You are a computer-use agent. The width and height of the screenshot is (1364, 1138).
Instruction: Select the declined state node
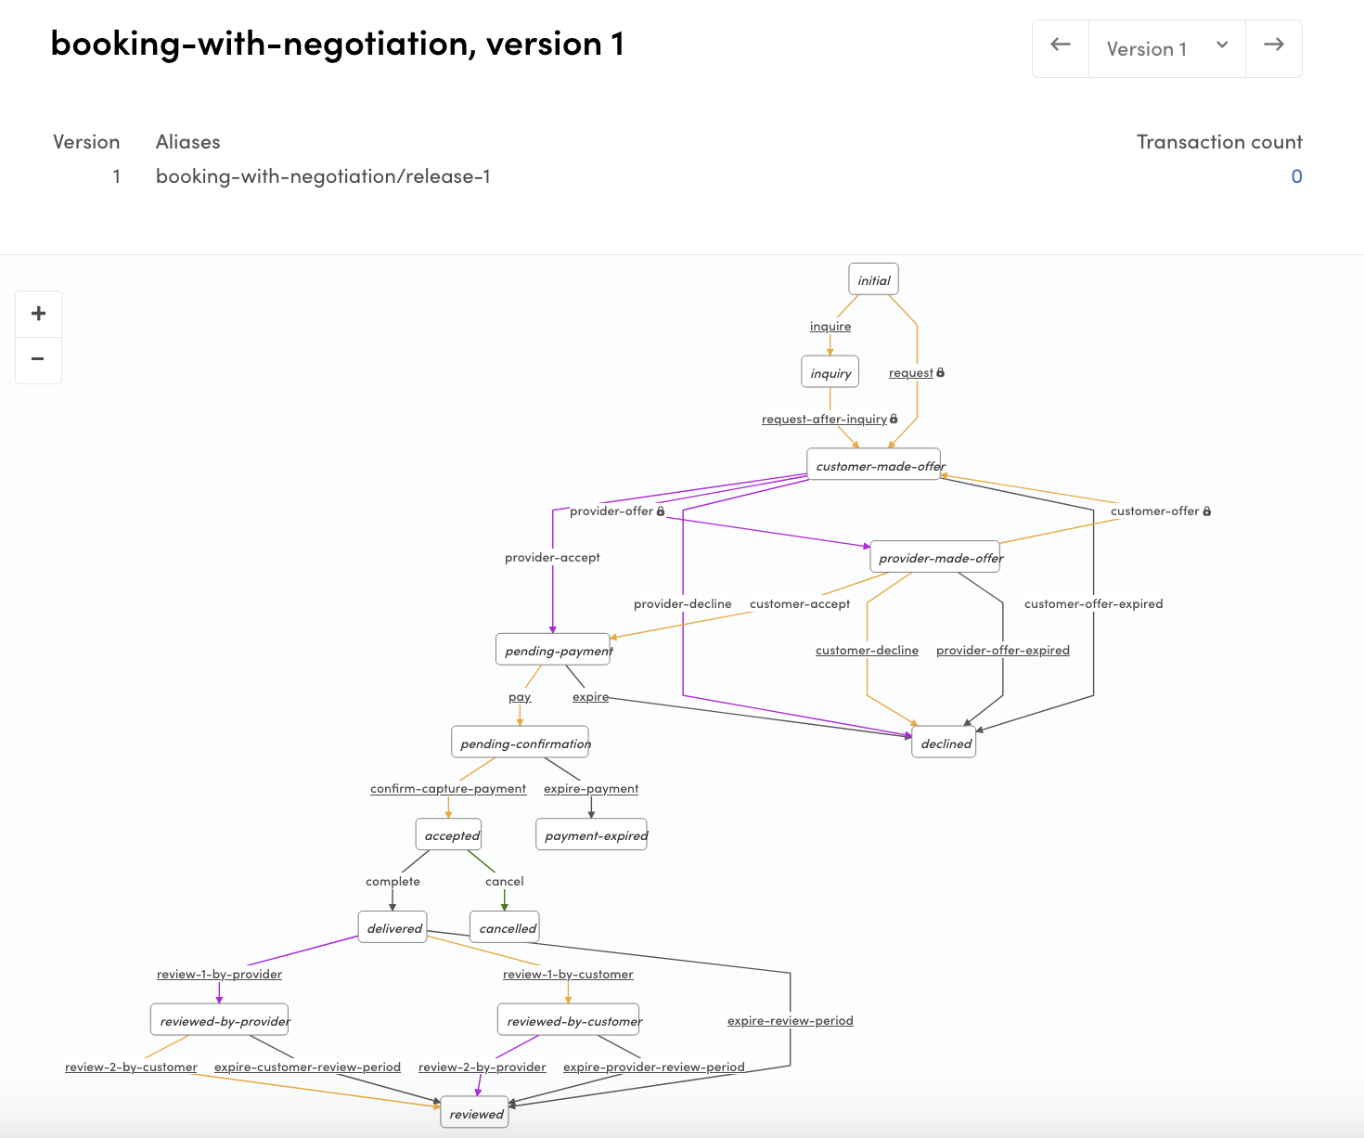(x=943, y=743)
